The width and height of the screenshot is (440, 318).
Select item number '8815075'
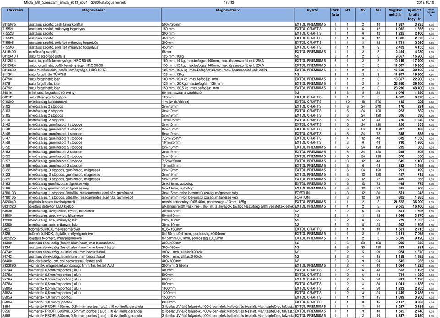coord(9,24)
